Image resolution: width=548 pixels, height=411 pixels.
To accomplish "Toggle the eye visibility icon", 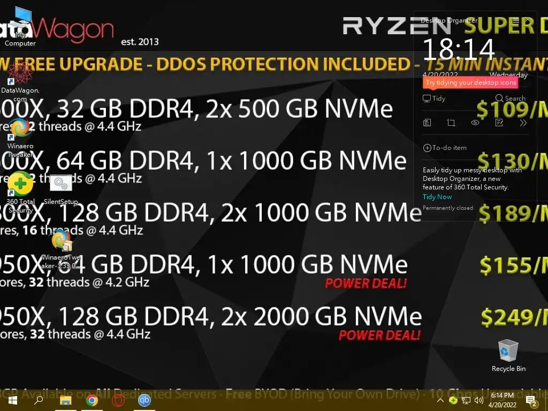I will click(475, 123).
